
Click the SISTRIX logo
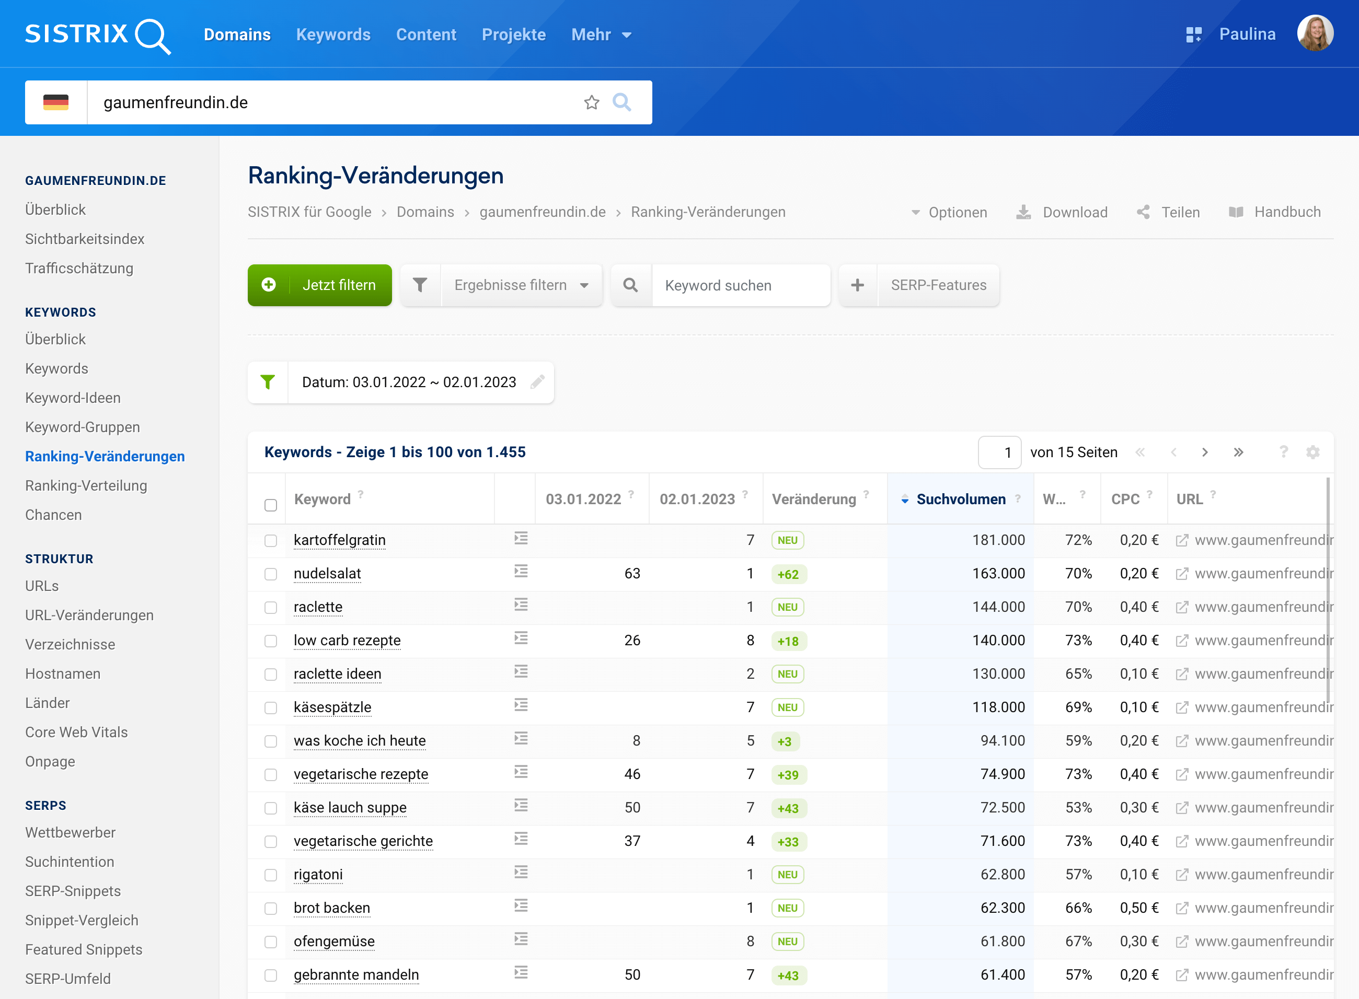coord(97,35)
